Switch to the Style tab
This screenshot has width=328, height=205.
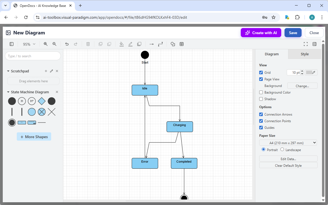click(x=304, y=54)
